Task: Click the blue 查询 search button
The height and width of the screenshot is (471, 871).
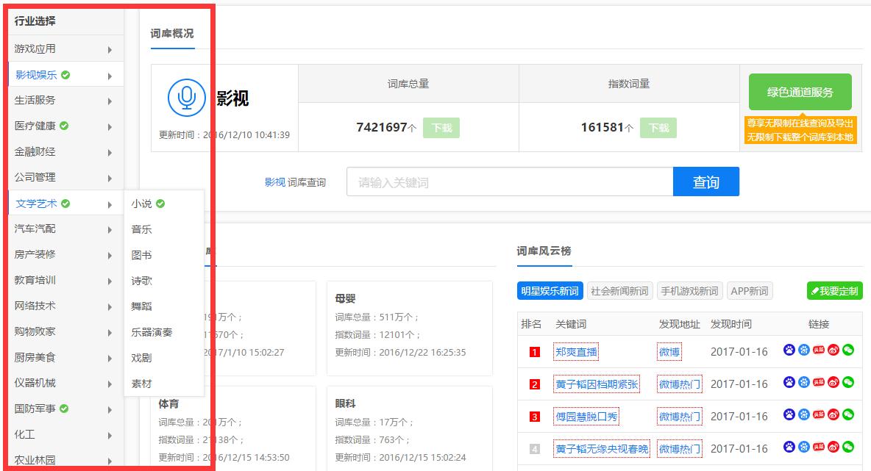Action: point(705,181)
